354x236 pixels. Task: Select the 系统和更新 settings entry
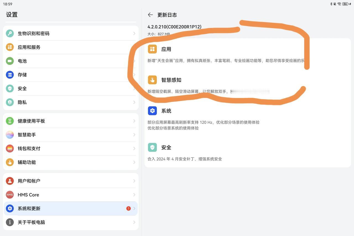coord(71,209)
